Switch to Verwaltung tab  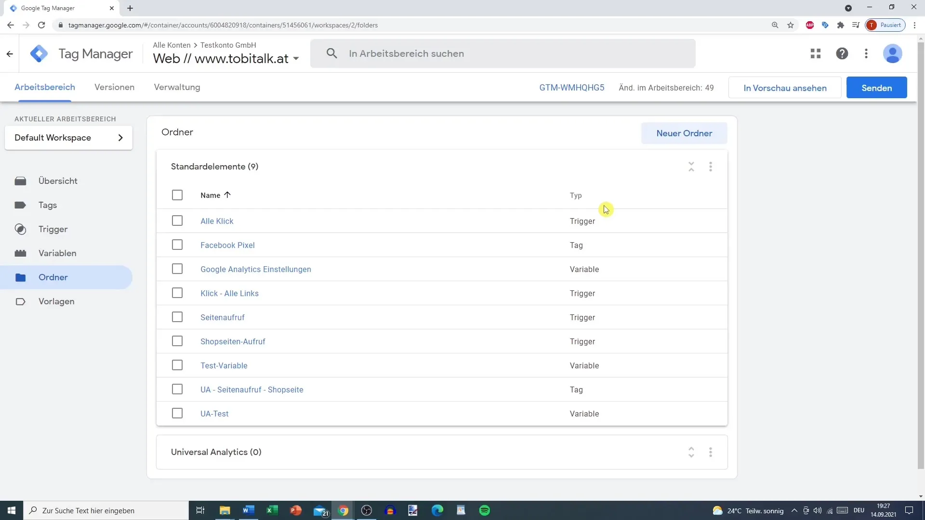point(177,87)
